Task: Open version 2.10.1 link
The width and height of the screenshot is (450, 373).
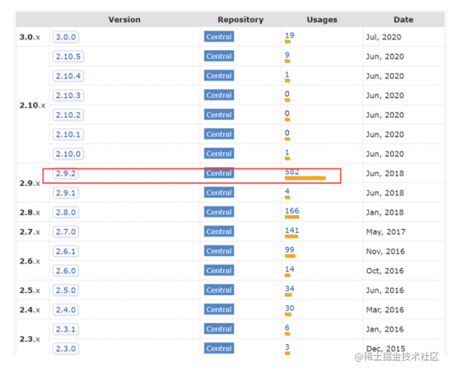Action: pyautogui.click(x=68, y=134)
